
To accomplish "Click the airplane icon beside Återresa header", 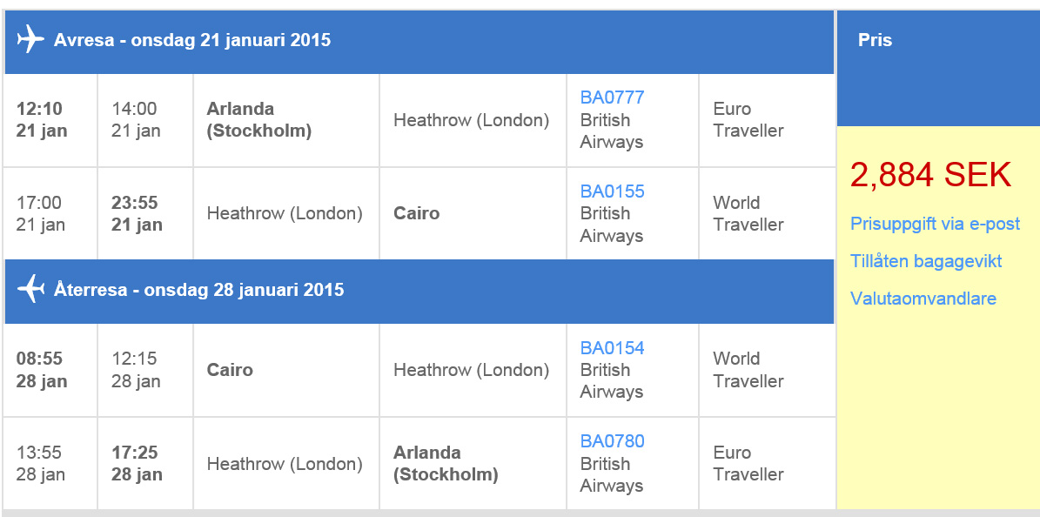I will (30, 289).
